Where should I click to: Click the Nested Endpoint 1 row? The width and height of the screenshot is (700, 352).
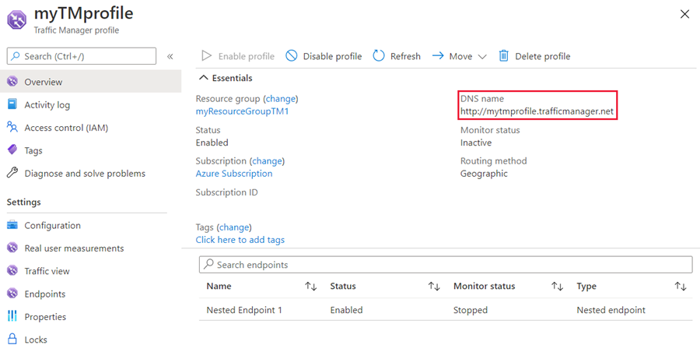(x=244, y=310)
